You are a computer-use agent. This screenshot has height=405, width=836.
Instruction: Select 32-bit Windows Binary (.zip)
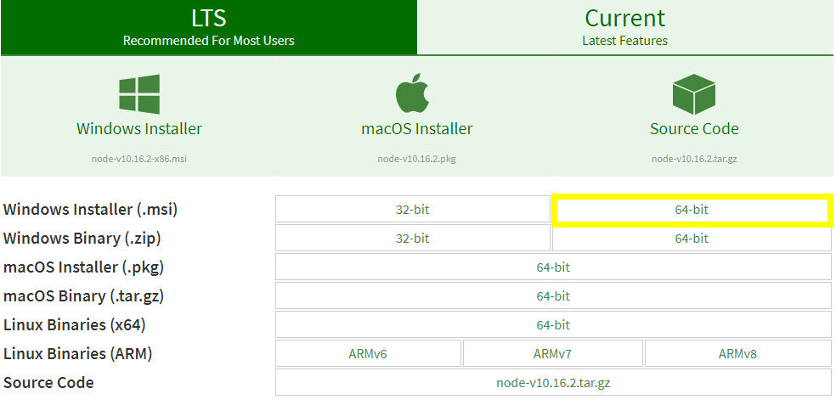[x=413, y=239]
